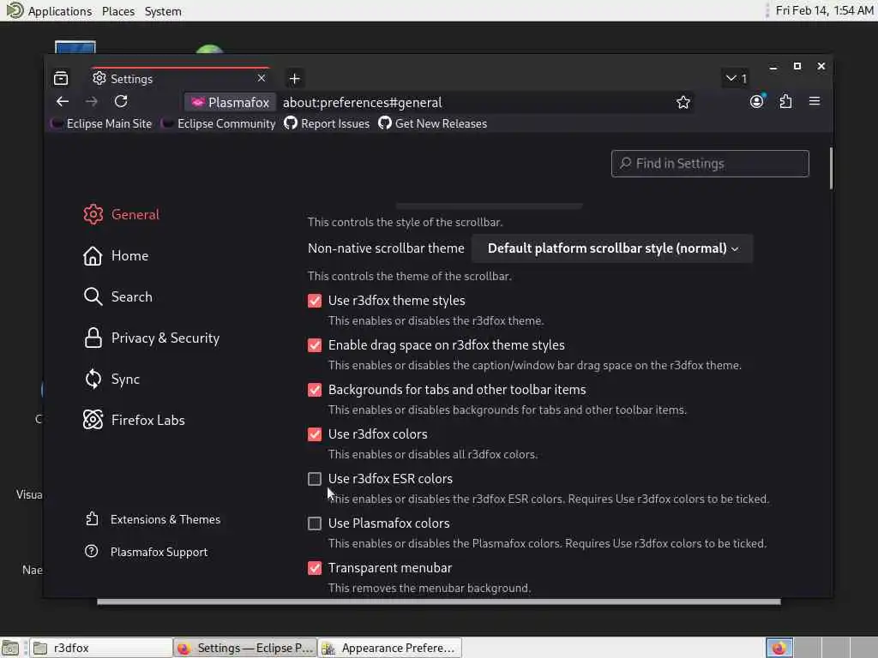Open Plasmafox Support link
Viewport: 878px width, 658px height.
click(x=146, y=552)
